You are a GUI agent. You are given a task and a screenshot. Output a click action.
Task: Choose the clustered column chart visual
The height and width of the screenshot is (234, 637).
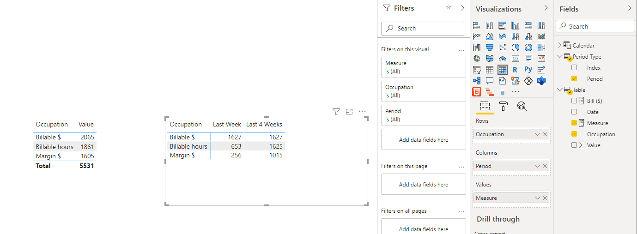[516, 25]
